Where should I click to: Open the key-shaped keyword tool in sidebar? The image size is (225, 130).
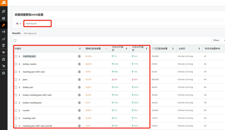4,25
